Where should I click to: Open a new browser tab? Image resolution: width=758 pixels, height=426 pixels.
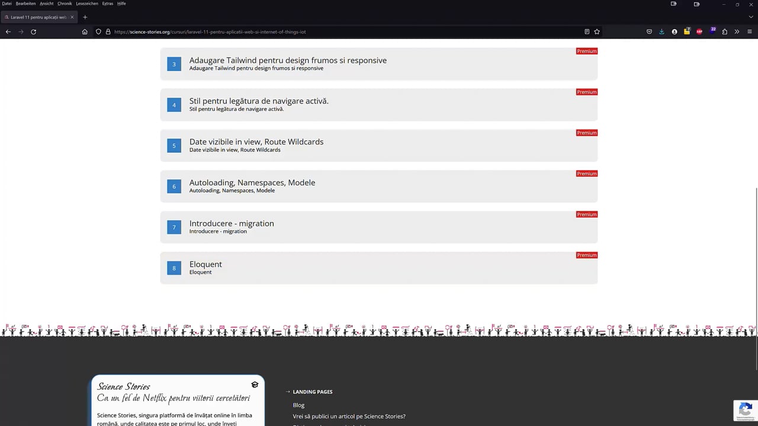[85, 17]
